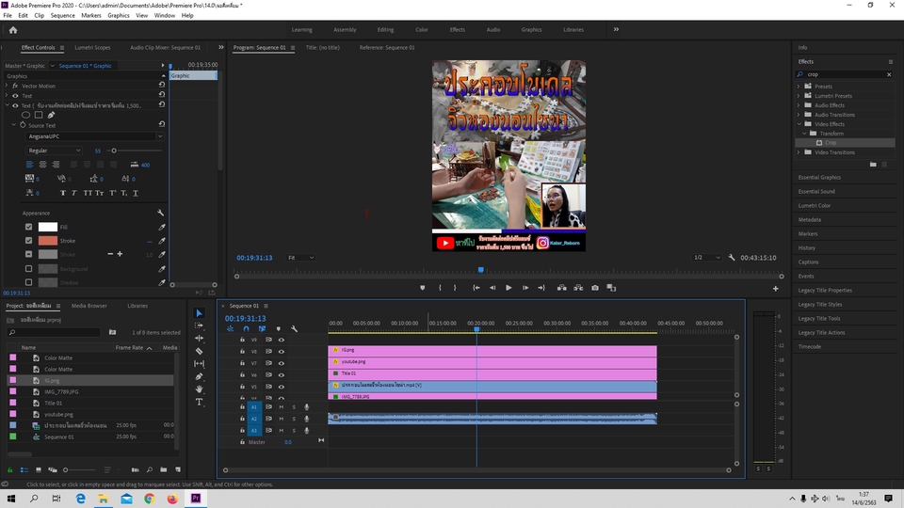The image size is (904, 508).
Task: Mute audio track A2
Action: (282, 419)
